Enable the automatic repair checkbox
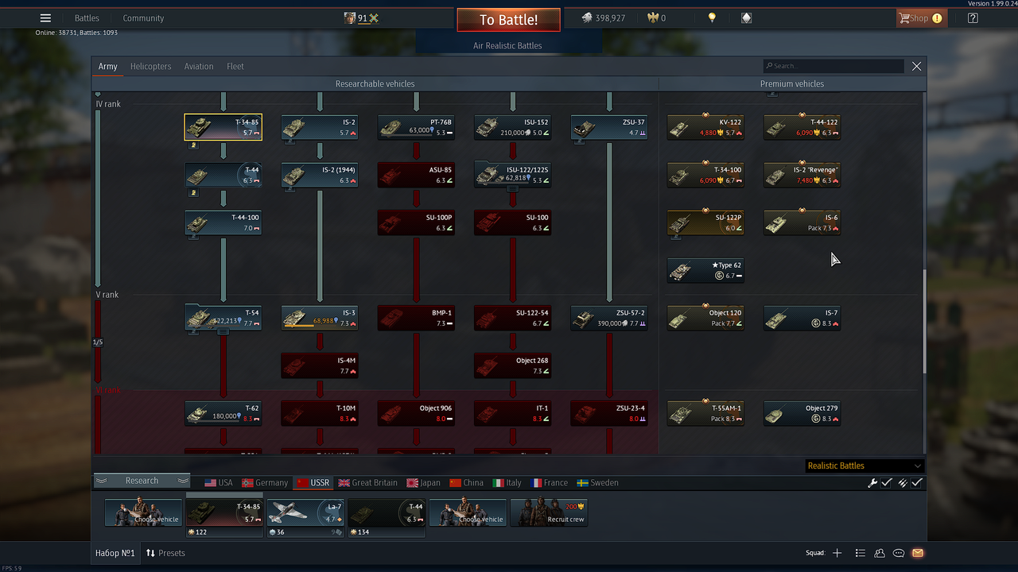1018x572 pixels. (887, 482)
